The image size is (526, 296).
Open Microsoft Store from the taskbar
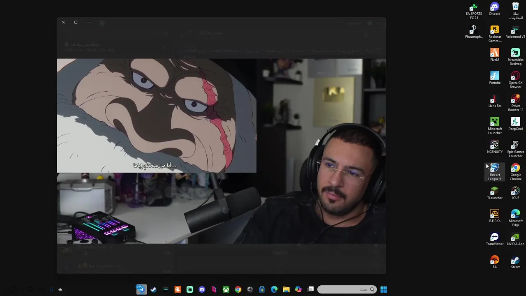pyautogui.click(x=262, y=289)
